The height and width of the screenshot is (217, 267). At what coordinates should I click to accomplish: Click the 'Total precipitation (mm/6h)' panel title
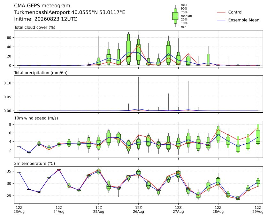(x=41, y=73)
